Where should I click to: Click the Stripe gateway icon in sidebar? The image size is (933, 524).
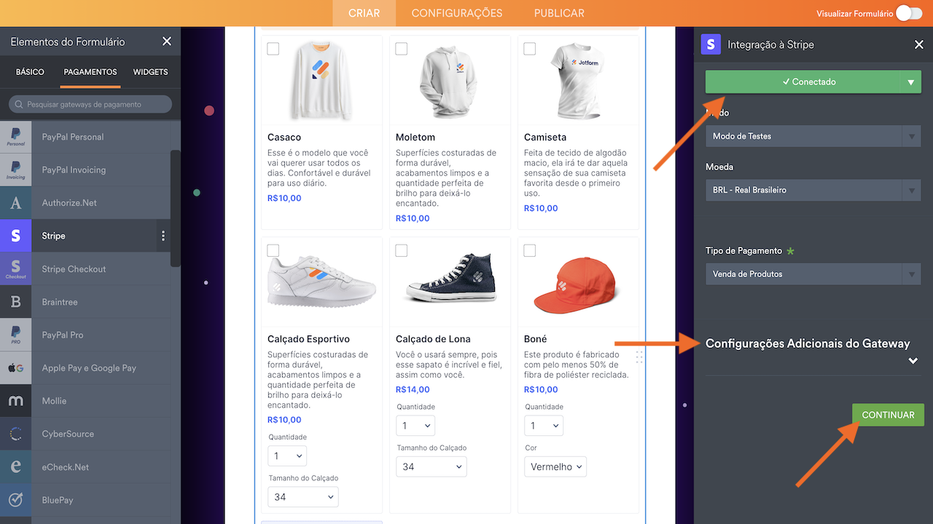15,236
